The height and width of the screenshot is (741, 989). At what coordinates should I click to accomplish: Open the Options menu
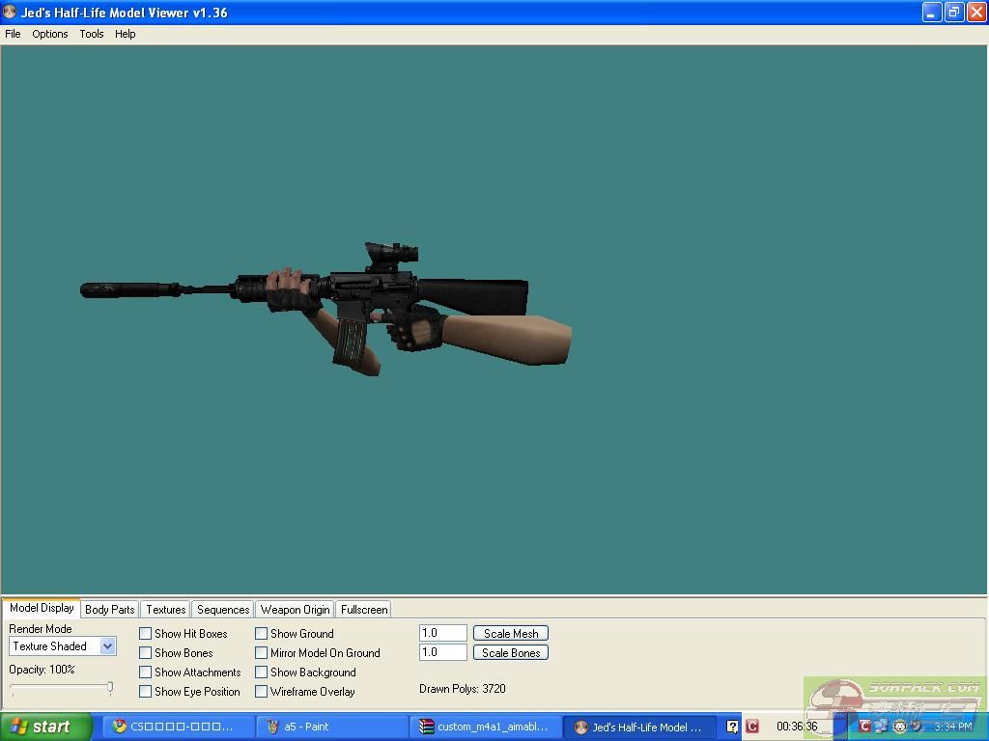[50, 34]
